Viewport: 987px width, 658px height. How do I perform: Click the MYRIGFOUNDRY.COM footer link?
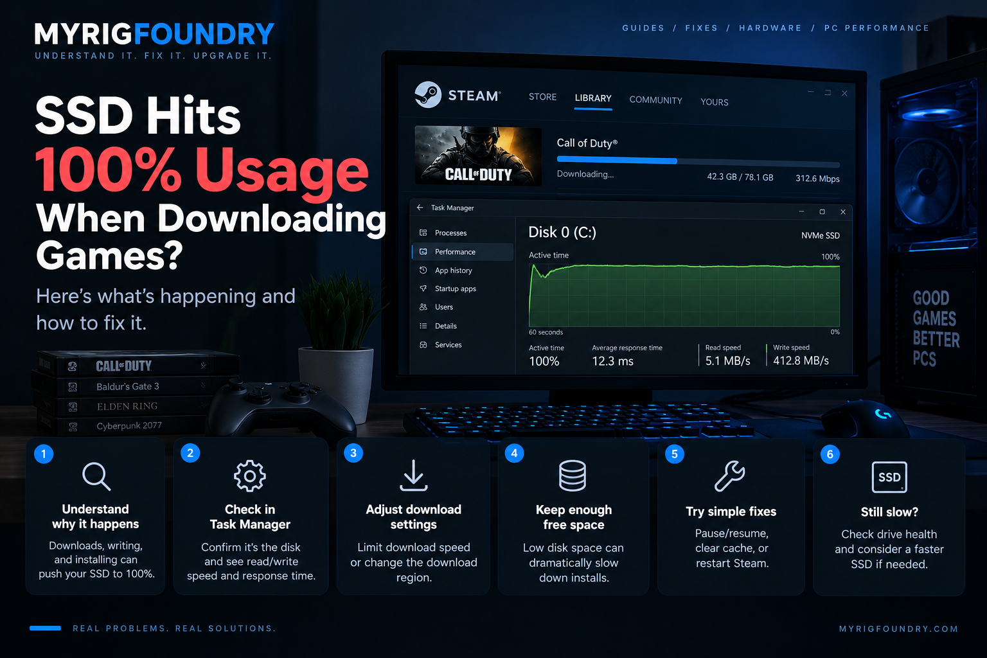898,629
